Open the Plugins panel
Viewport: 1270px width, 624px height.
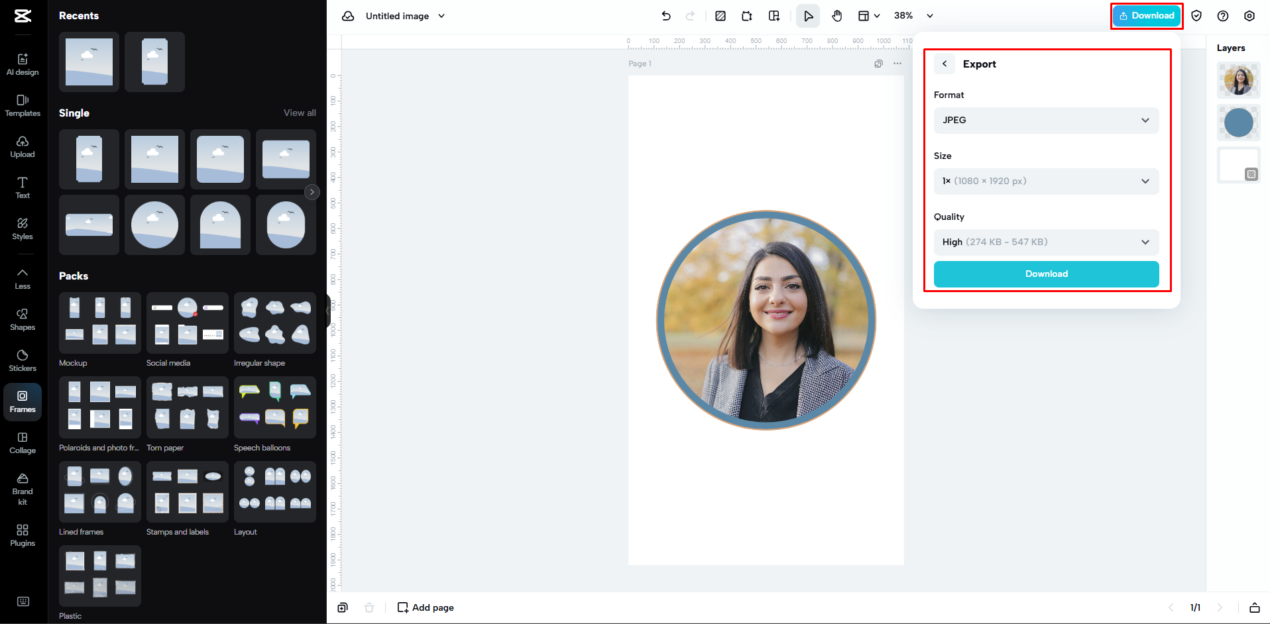click(23, 534)
